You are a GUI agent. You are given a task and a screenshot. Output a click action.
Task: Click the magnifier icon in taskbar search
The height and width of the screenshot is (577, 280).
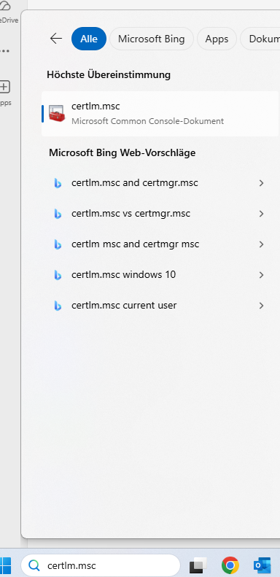pyautogui.click(x=34, y=565)
